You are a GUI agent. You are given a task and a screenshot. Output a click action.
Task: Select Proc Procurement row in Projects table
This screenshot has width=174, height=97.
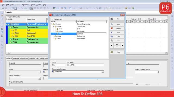[27, 42]
